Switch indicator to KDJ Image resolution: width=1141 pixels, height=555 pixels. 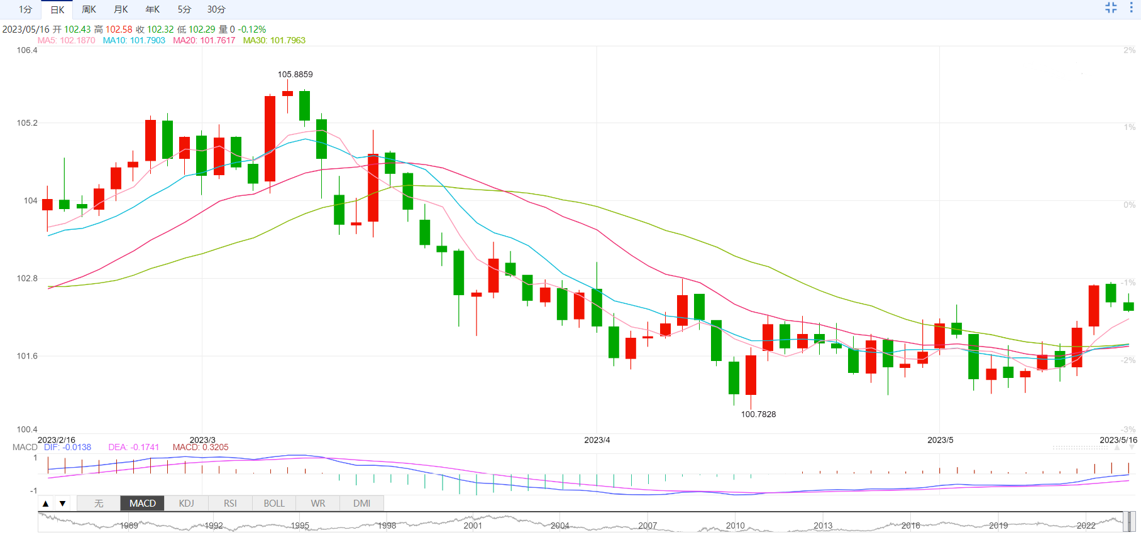[x=187, y=504]
